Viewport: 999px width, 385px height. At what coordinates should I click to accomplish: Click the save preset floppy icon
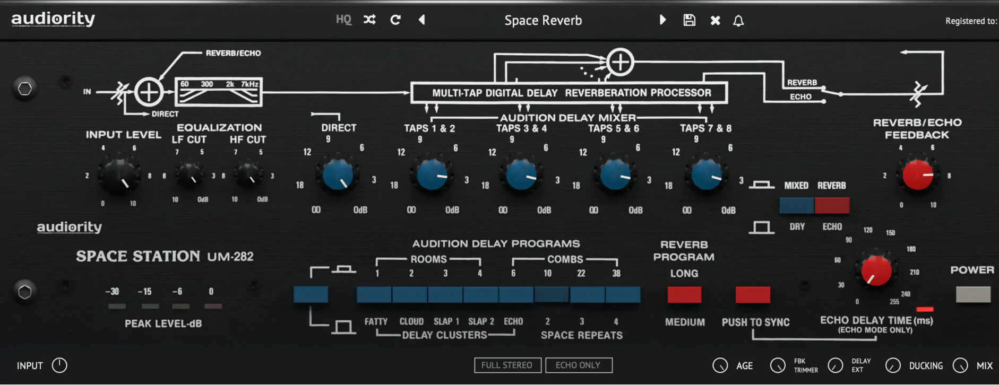click(x=689, y=20)
